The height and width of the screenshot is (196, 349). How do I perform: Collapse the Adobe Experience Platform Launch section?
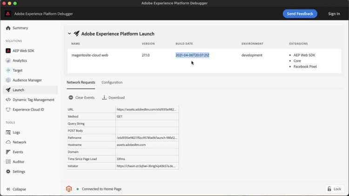69,34
